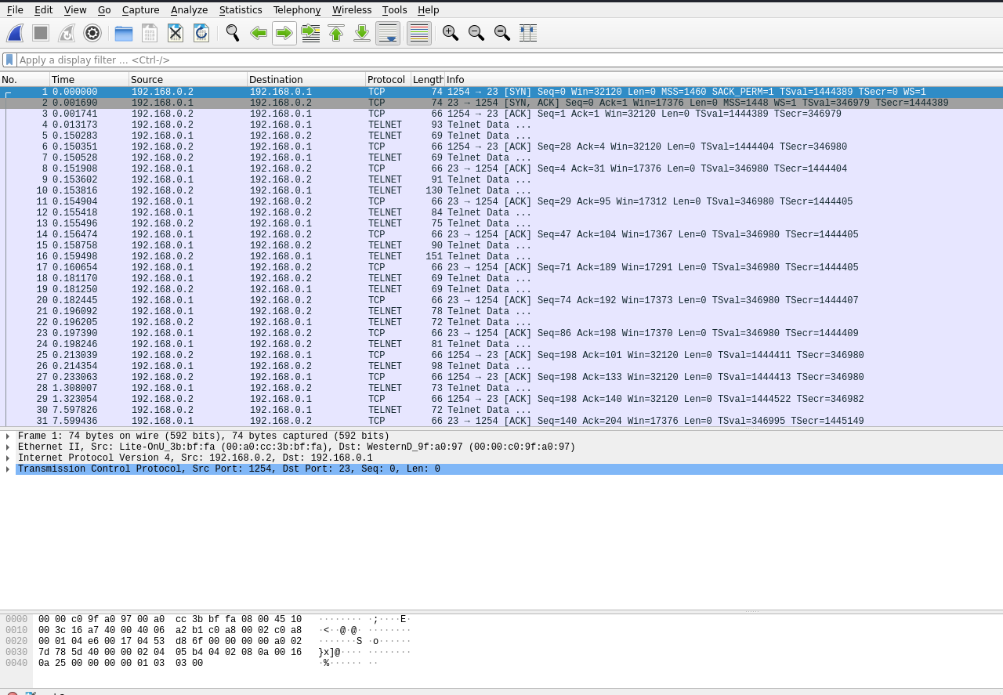Open the Telephony menu
This screenshot has width=1003, height=695.
[297, 9]
